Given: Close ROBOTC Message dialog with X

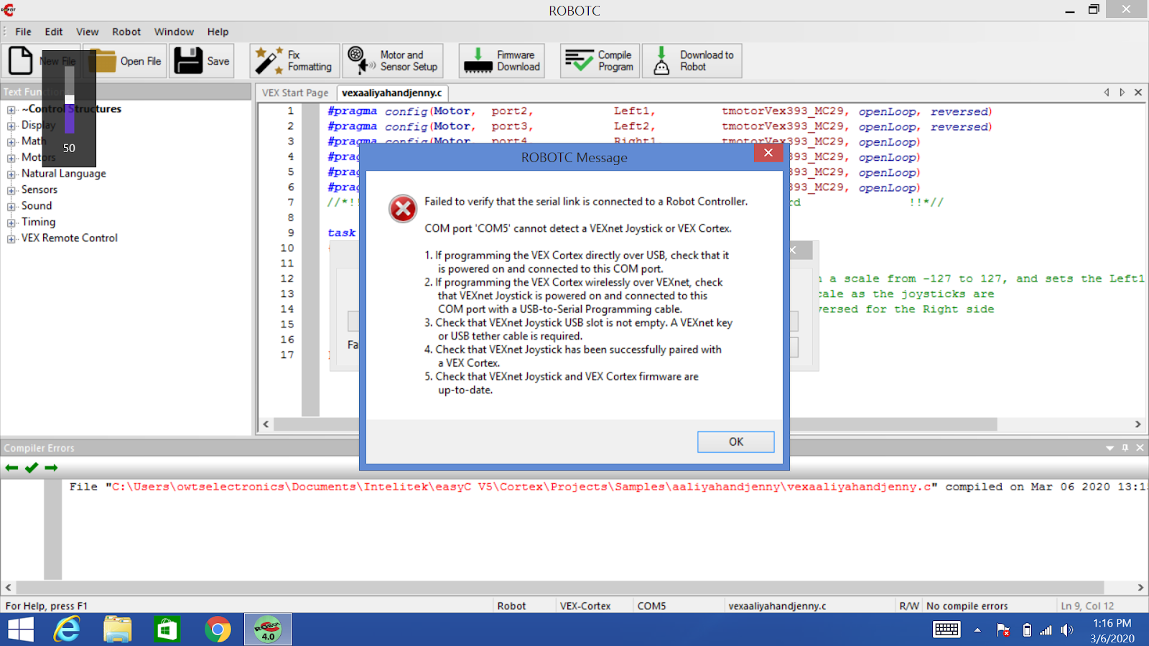Looking at the screenshot, I should click(768, 153).
